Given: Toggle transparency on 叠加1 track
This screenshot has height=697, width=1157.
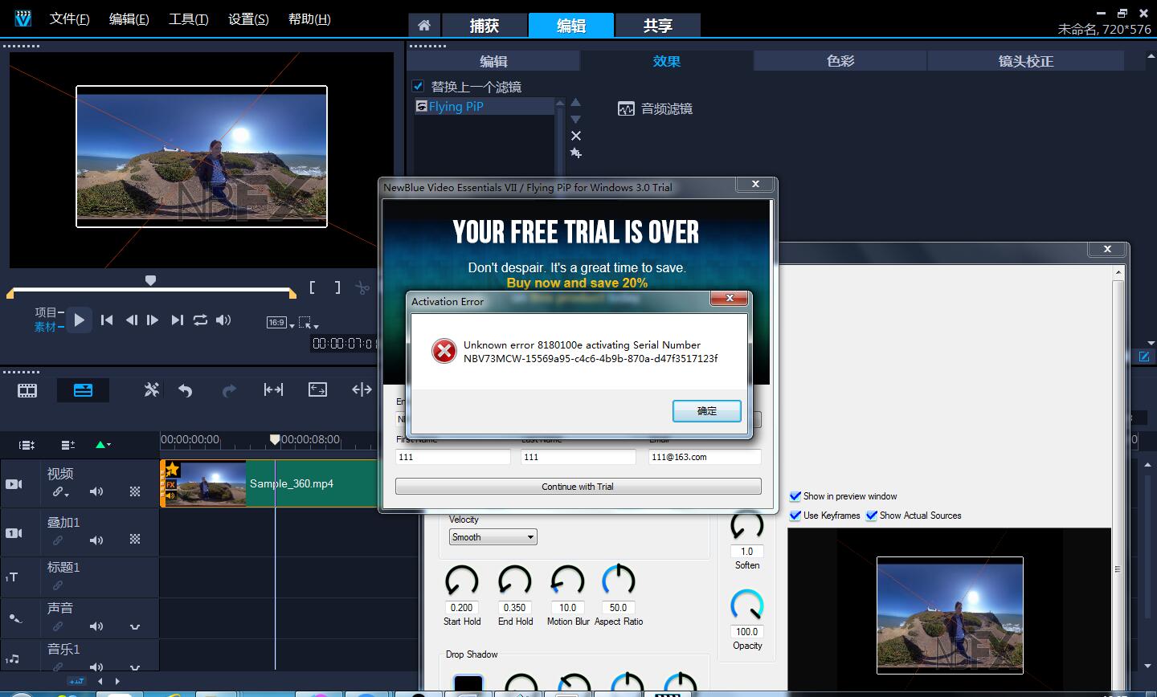Looking at the screenshot, I should click(x=135, y=540).
